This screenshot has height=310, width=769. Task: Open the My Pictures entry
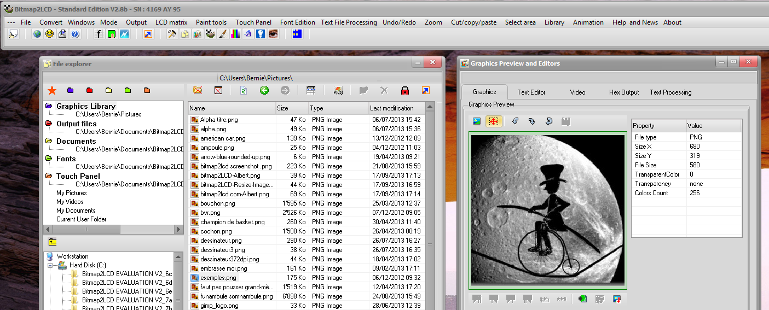72,193
